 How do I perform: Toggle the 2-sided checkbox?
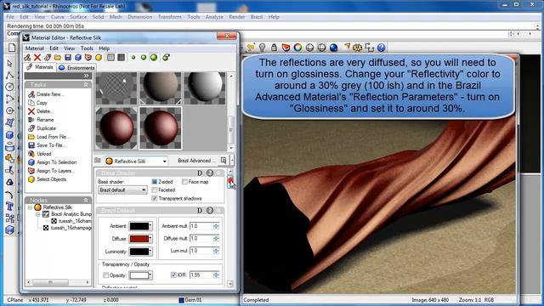pyautogui.click(x=155, y=181)
